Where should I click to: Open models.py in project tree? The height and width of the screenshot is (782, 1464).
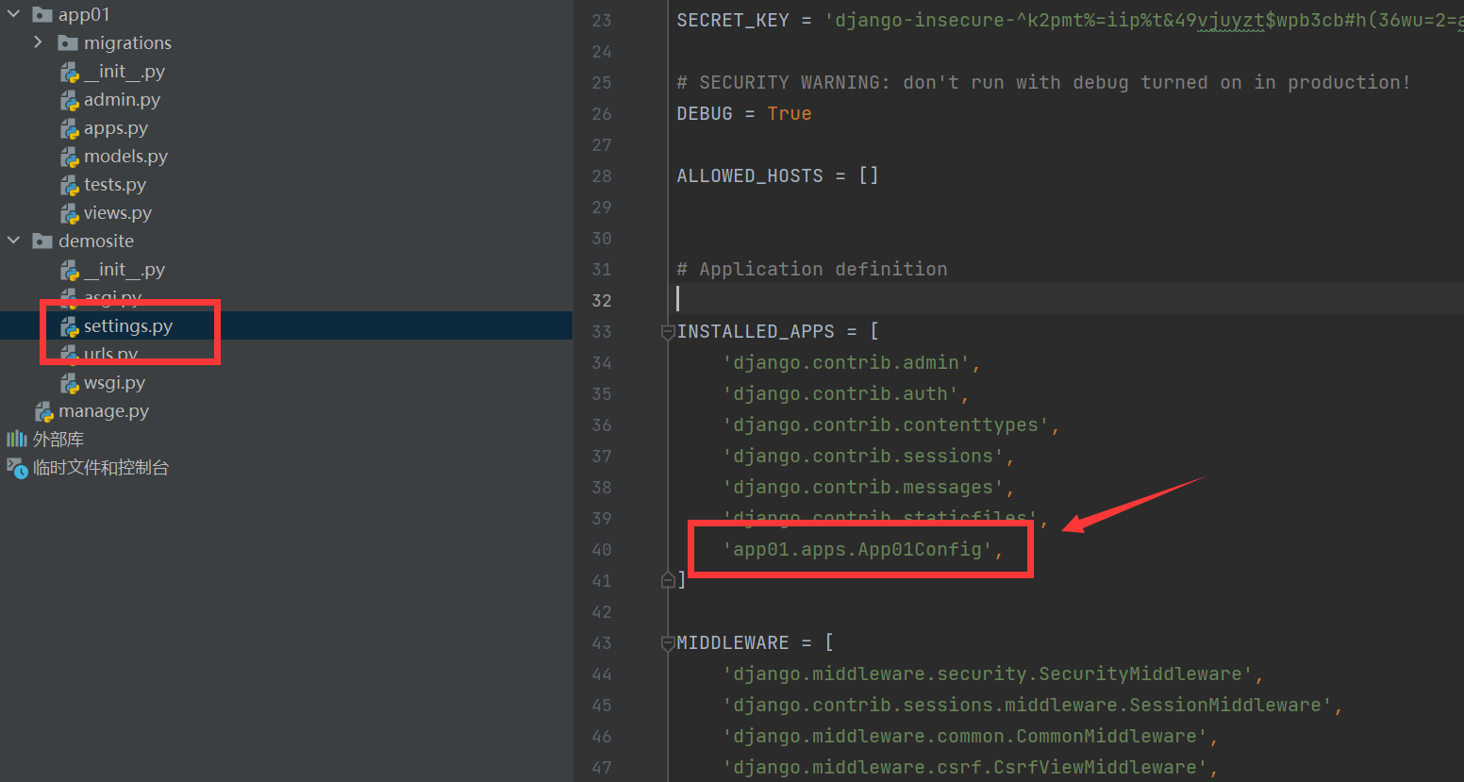[125, 156]
